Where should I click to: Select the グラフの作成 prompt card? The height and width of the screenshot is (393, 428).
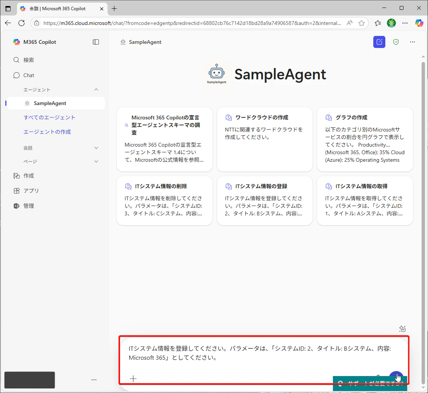point(365,139)
